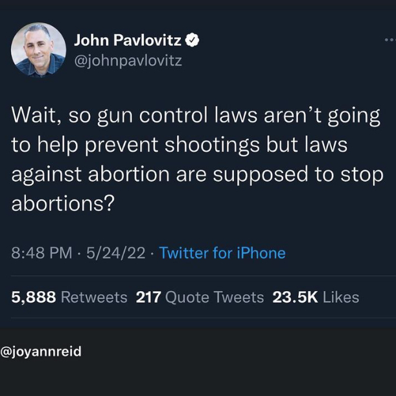This screenshot has height=396, width=396.
Task: Open John Pavlovitz's profile picture
Action: pos(38,50)
